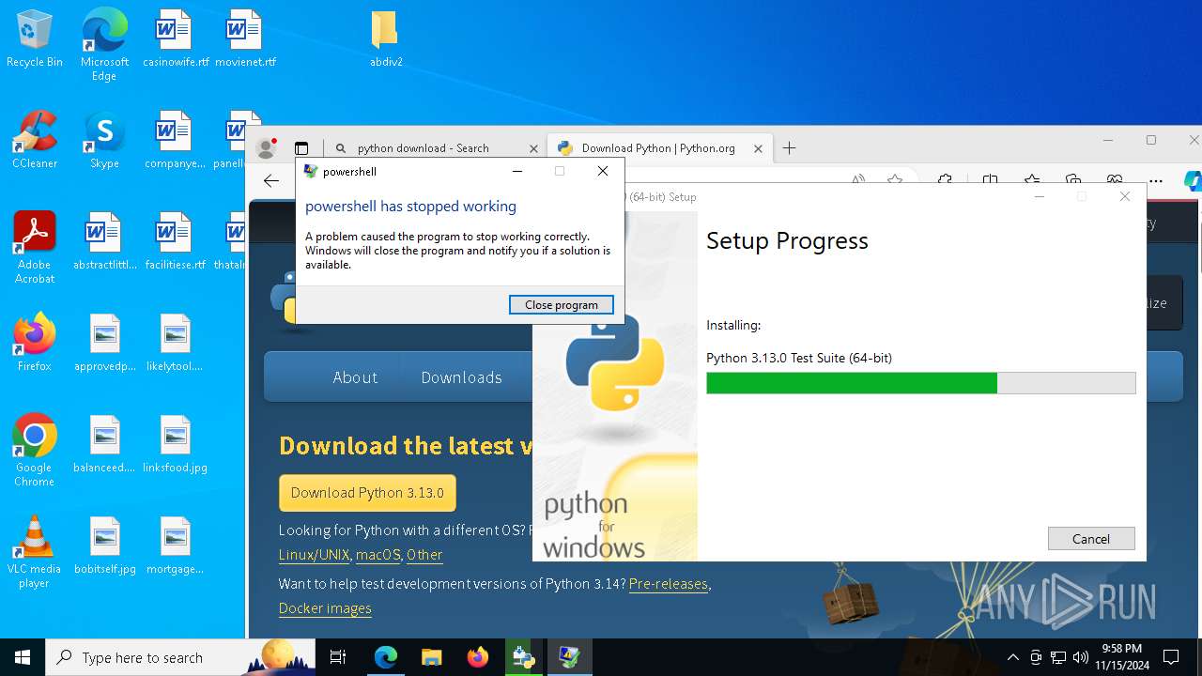Click taskbar search box
Image resolution: width=1202 pixels, height=676 pixels.
click(180, 657)
